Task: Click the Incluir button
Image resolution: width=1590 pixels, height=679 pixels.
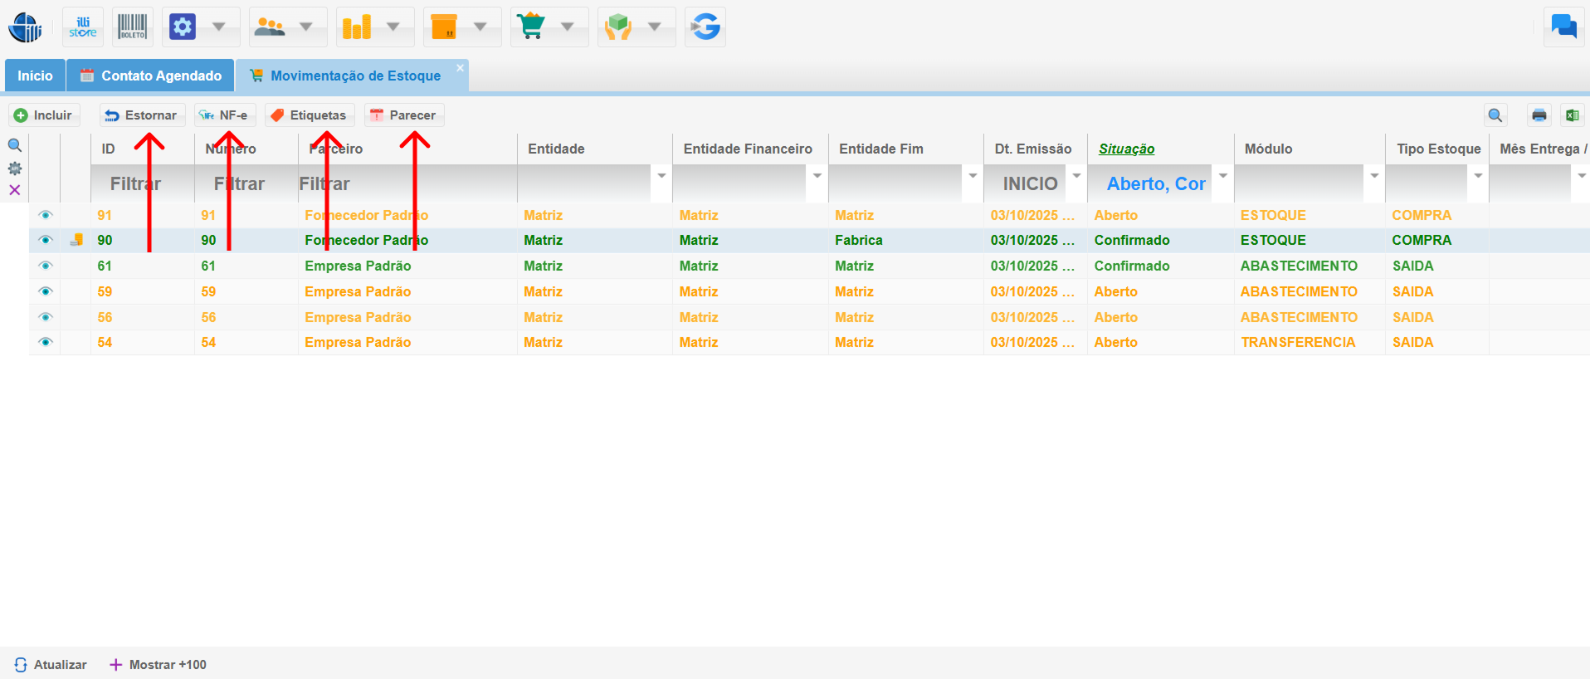Action: point(44,115)
